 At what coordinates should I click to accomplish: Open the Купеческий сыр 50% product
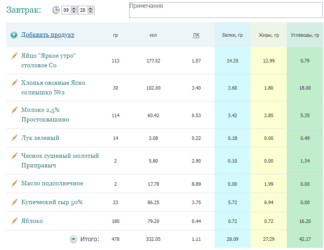pyautogui.click(x=52, y=202)
